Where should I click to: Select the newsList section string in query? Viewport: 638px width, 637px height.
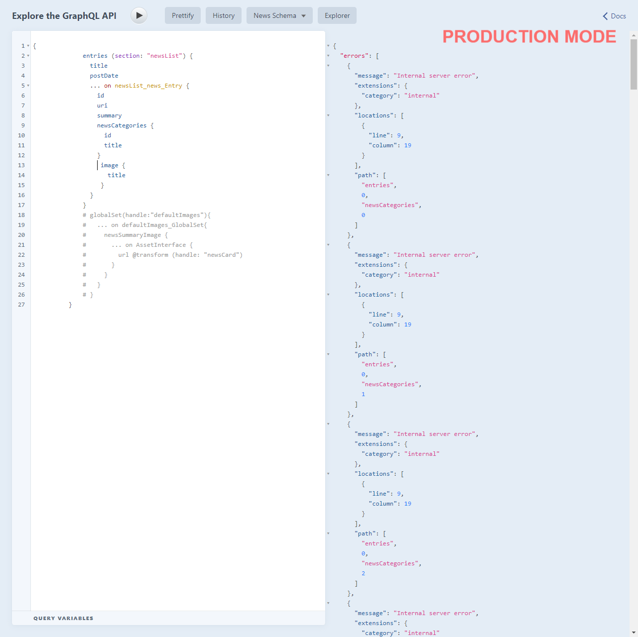point(165,56)
